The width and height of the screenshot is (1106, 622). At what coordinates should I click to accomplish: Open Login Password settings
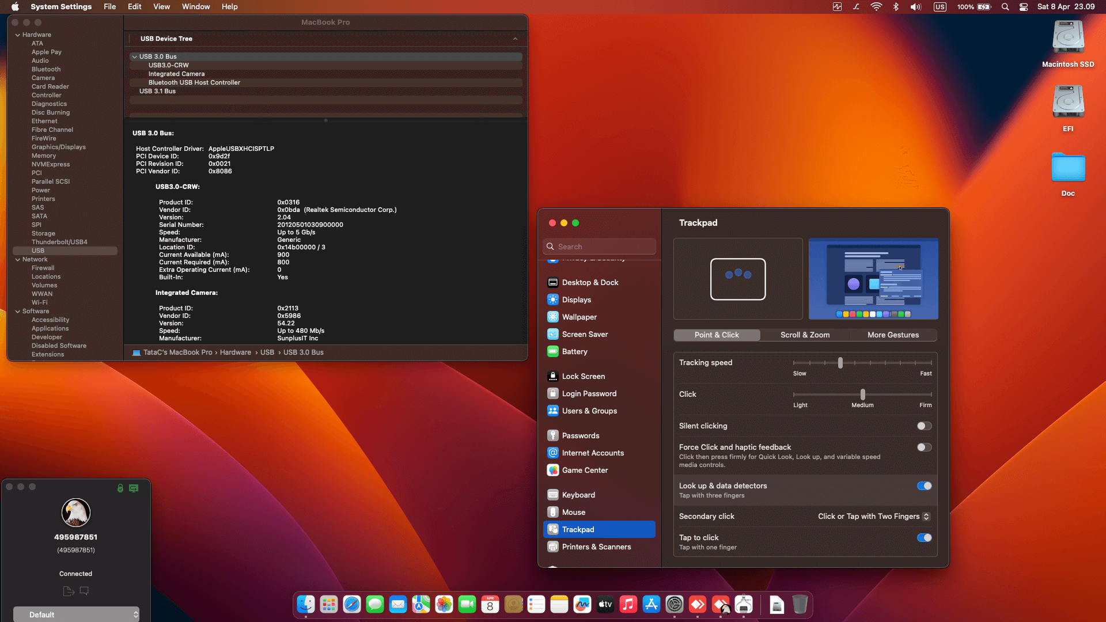599,393
